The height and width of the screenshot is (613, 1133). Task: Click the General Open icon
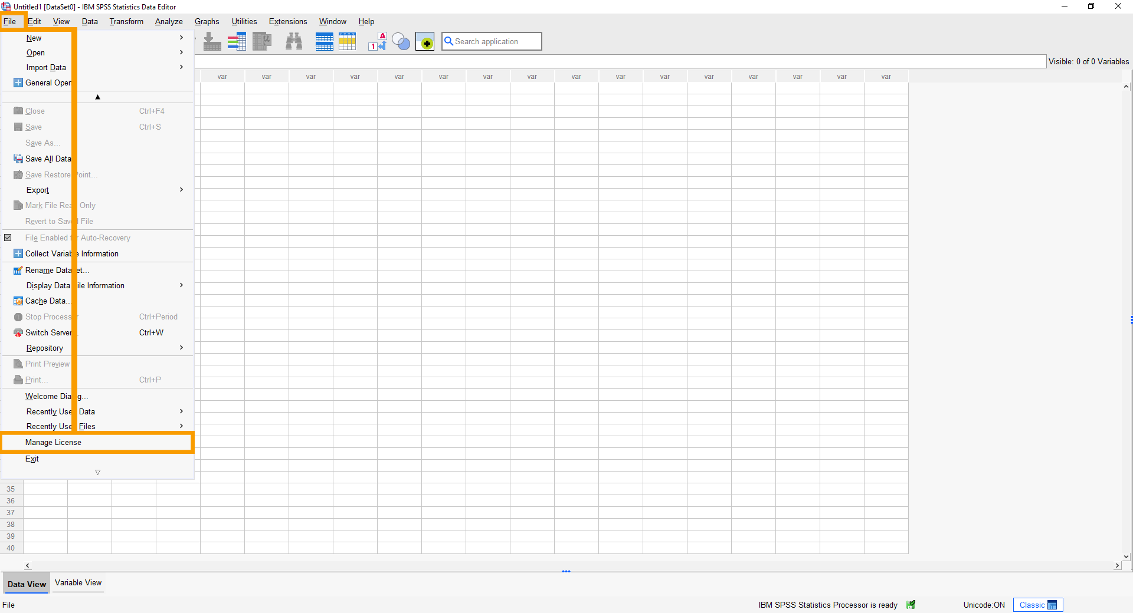coord(18,83)
